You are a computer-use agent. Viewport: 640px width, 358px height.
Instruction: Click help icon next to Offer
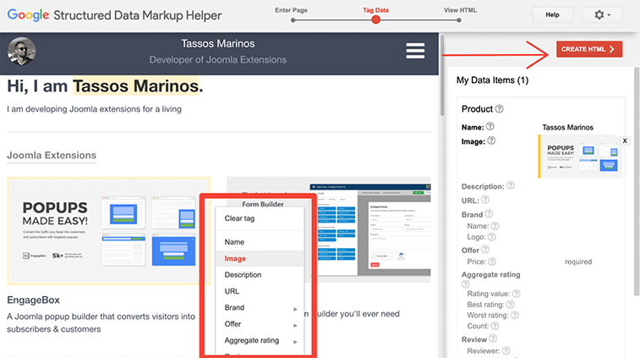[485, 250]
